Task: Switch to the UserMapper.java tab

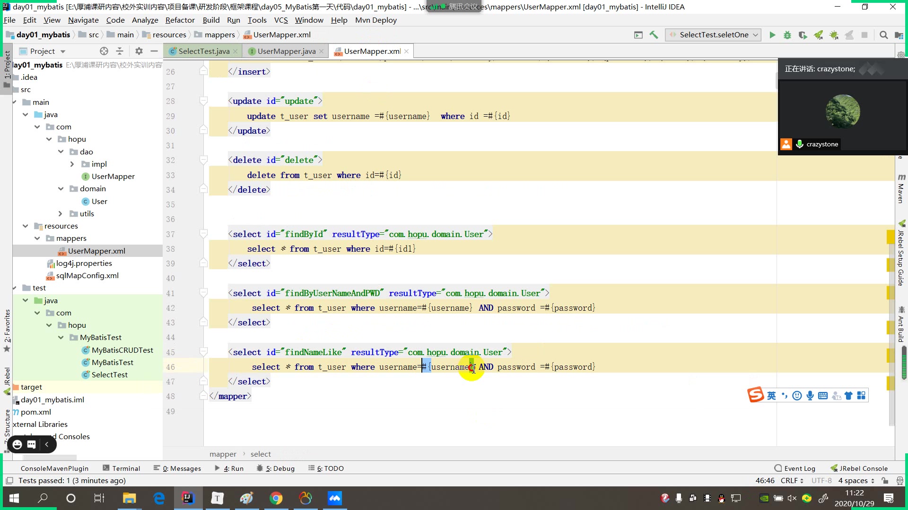Action: [286, 51]
